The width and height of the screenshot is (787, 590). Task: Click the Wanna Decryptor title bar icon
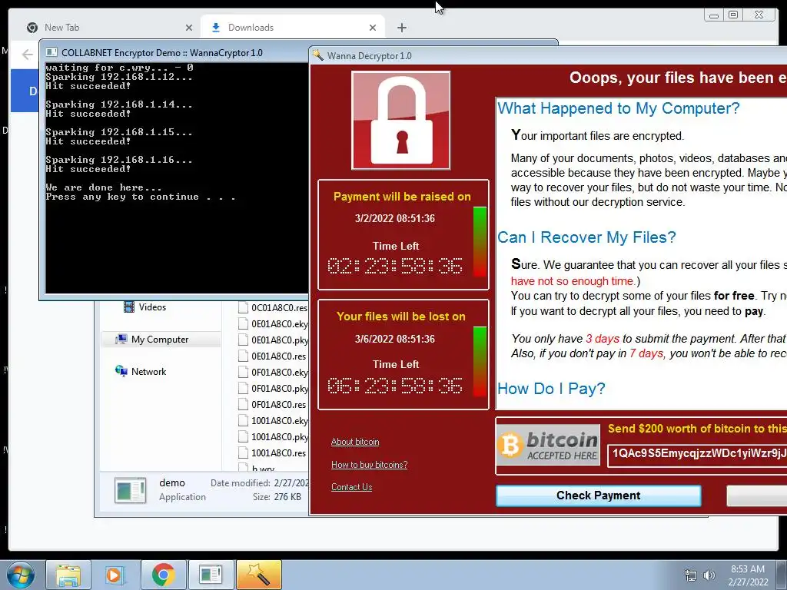[x=317, y=55]
